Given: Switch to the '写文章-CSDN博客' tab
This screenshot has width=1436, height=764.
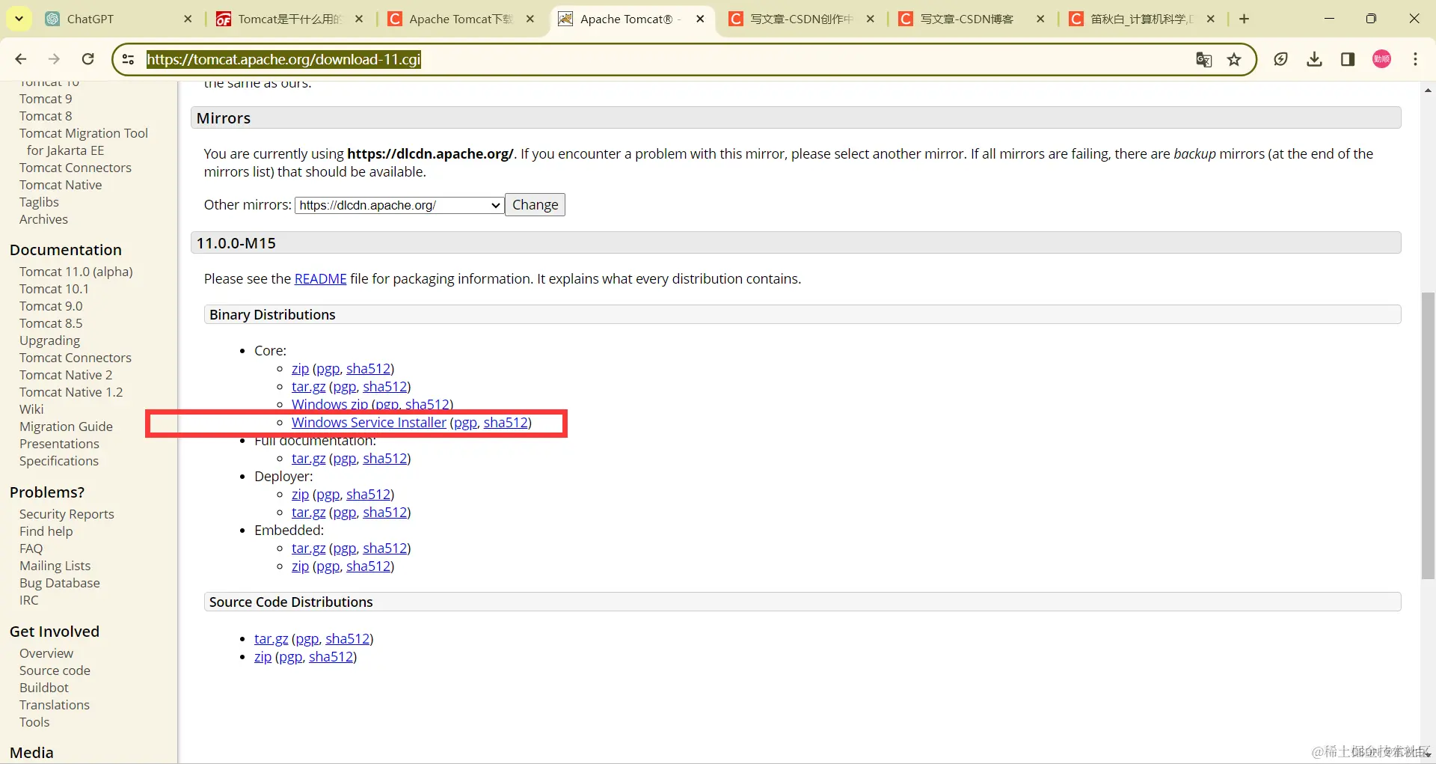Looking at the screenshot, I should [971, 19].
